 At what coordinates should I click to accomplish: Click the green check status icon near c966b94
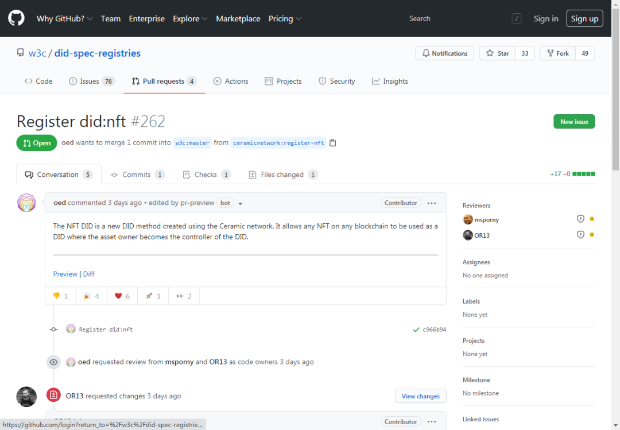coord(416,330)
